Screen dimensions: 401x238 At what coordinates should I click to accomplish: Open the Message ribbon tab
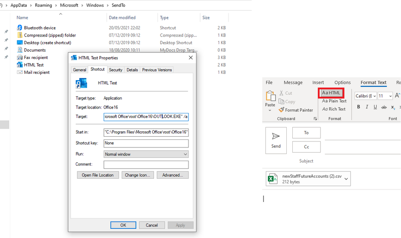pyautogui.click(x=293, y=83)
